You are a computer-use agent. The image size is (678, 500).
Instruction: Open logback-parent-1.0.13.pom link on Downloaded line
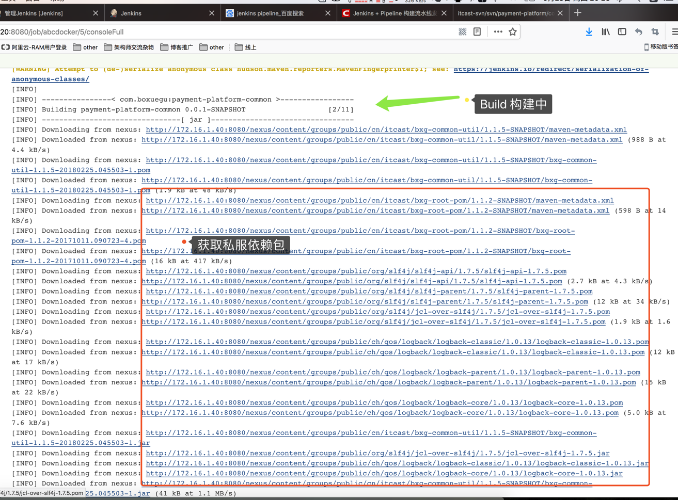click(x=389, y=382)
